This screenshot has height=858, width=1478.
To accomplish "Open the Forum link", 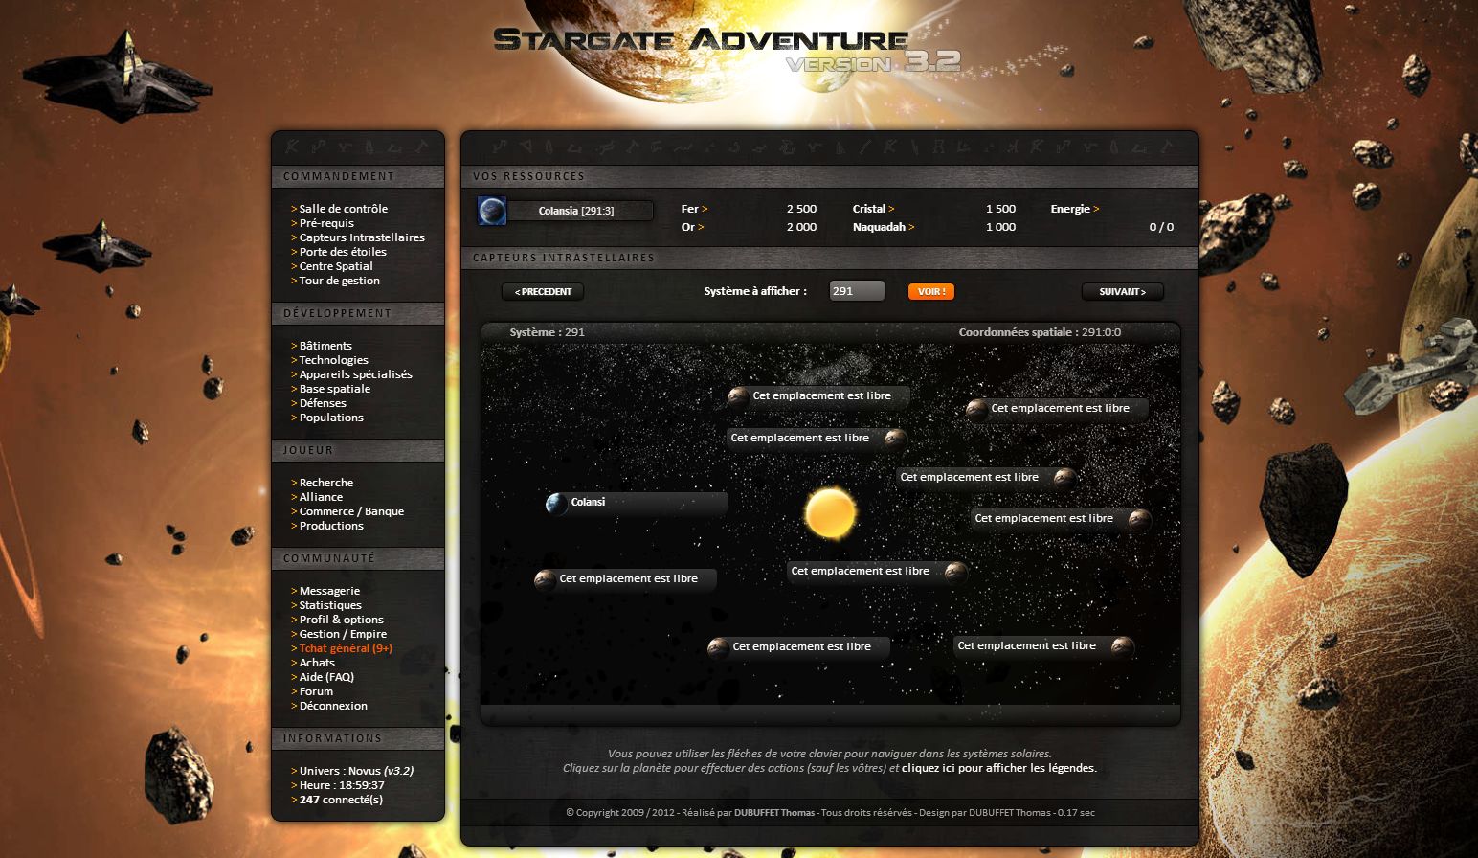I will [316, 691].
